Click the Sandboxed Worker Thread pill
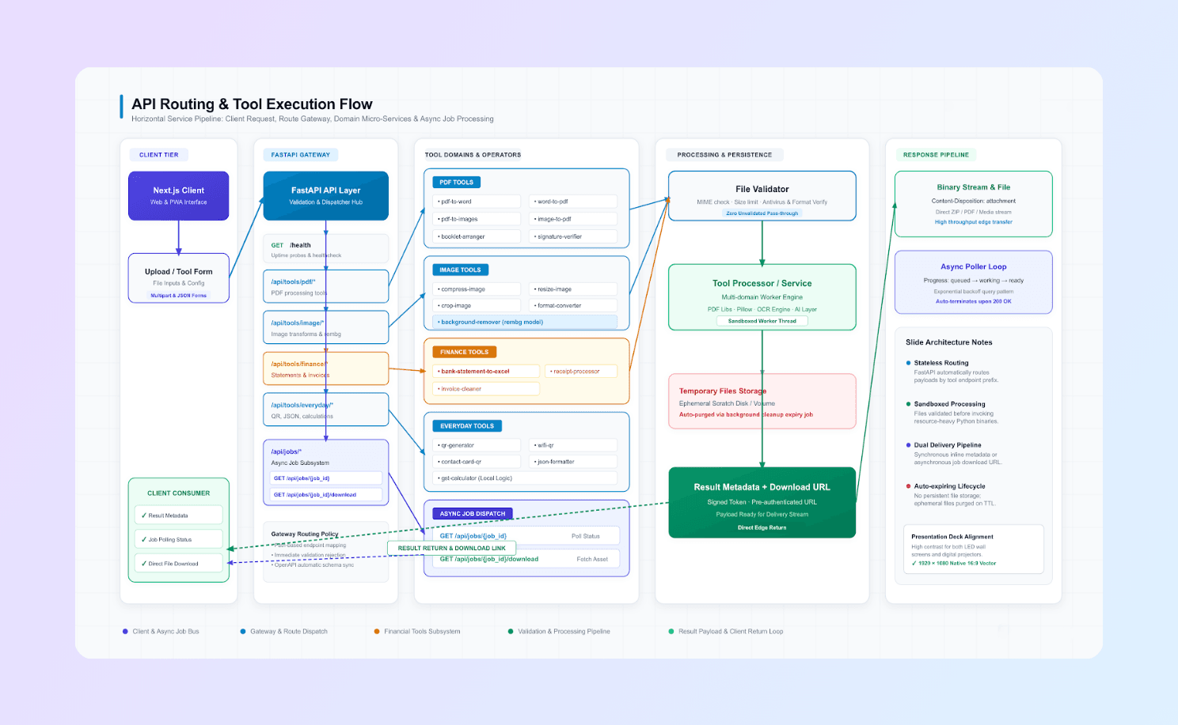Image resolution: width=1178 pixels, height=725 pixels. pos(762,321)
